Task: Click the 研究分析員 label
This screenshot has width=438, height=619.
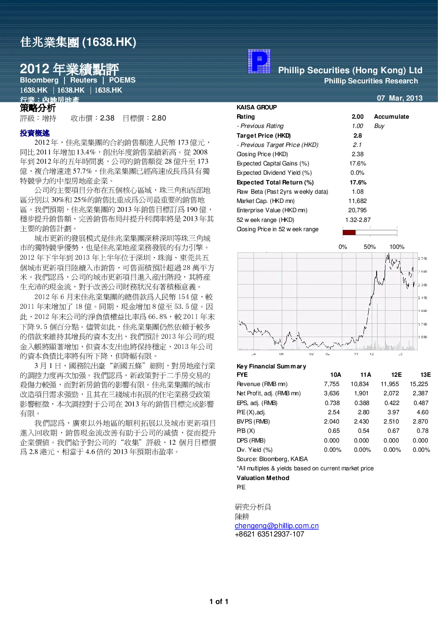Action: pyautogui.click(x=253, y=507)
